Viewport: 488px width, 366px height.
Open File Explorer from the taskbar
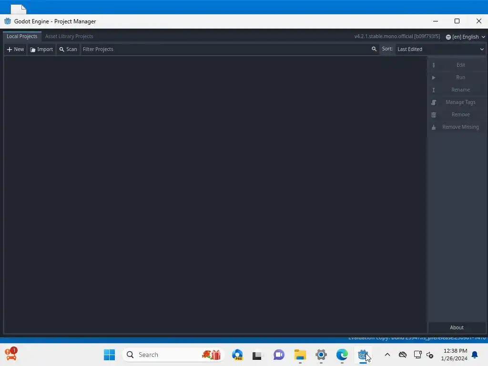tap(300, 355)
